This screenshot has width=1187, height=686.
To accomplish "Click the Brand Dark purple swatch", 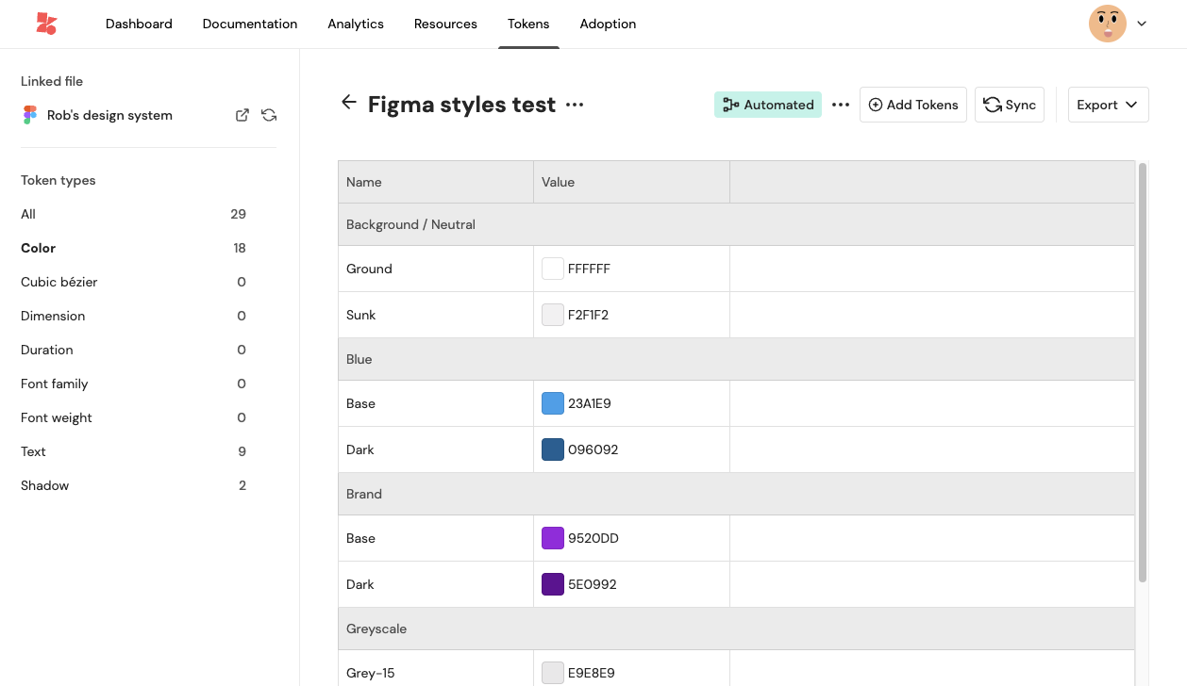I will (x=553, y=584).
